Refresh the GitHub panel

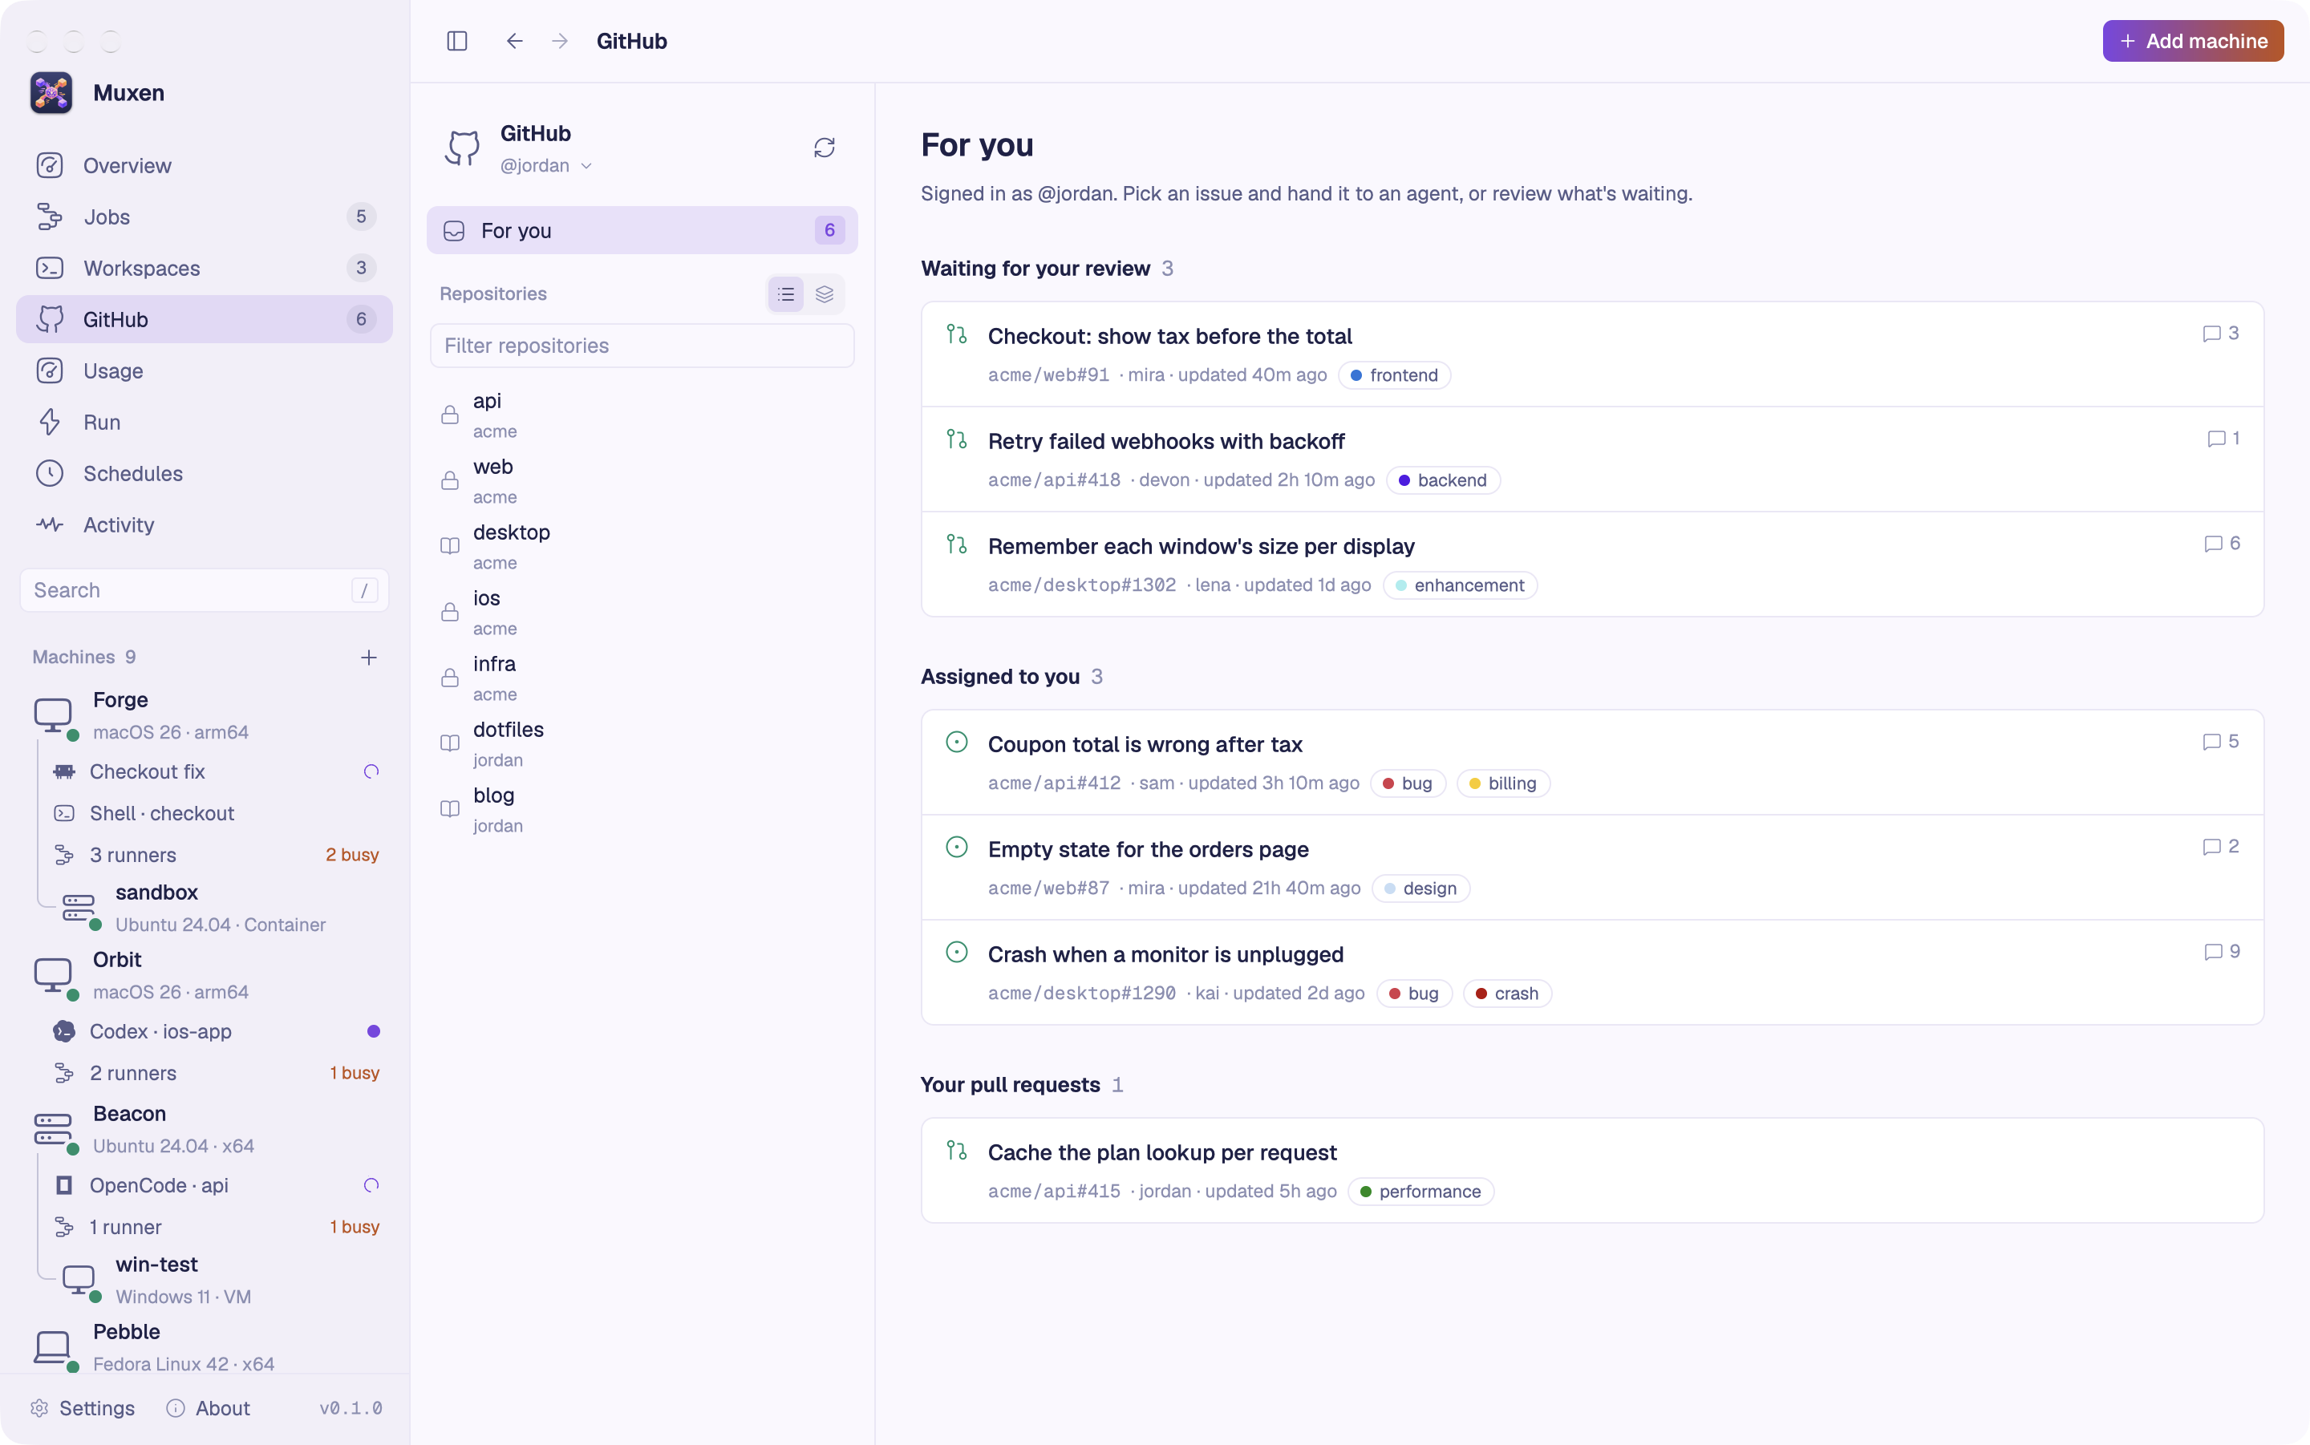(824, 148)
